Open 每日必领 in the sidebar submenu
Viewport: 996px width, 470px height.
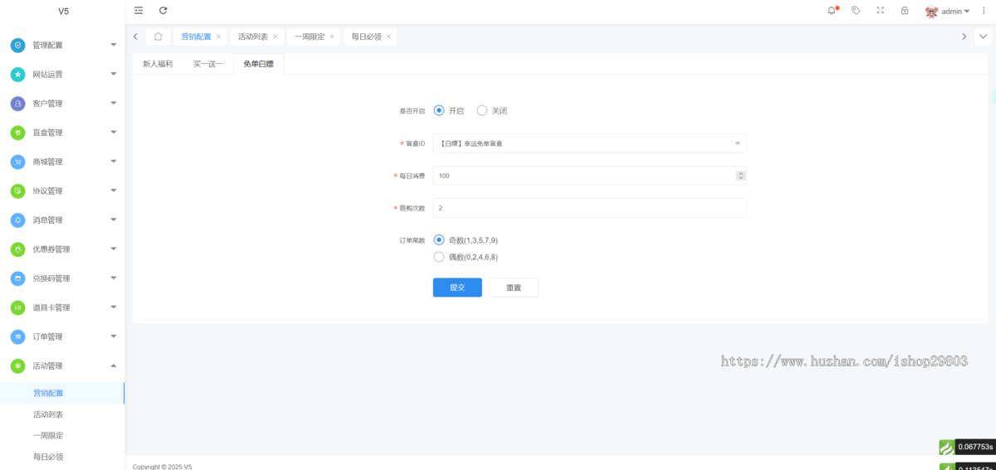(48, 457)
